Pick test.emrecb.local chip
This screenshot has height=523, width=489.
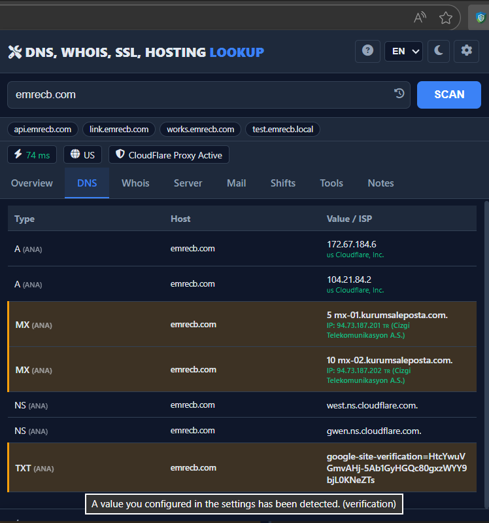(282, 129)
